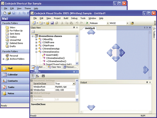This screenshot has height=118, width=157.
Task: Click the Class View vertical scrollbar
Action: tap(77, 50)
